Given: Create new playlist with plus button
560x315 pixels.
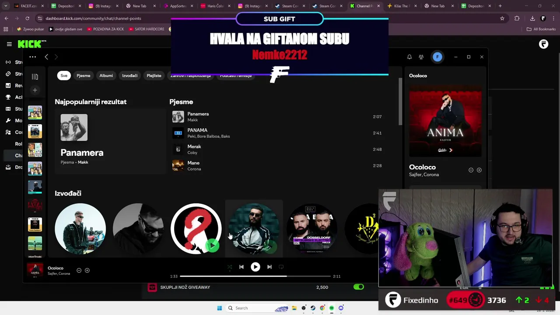Looking at the screenshot, I should tap(35, 90).
